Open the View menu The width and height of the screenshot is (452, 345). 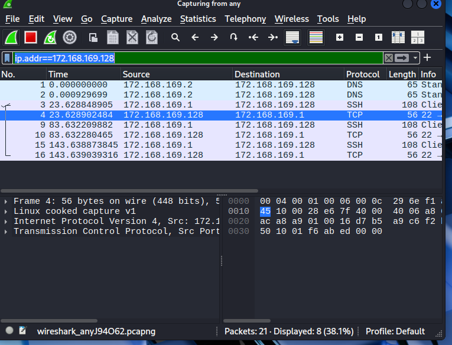point(63,19)
